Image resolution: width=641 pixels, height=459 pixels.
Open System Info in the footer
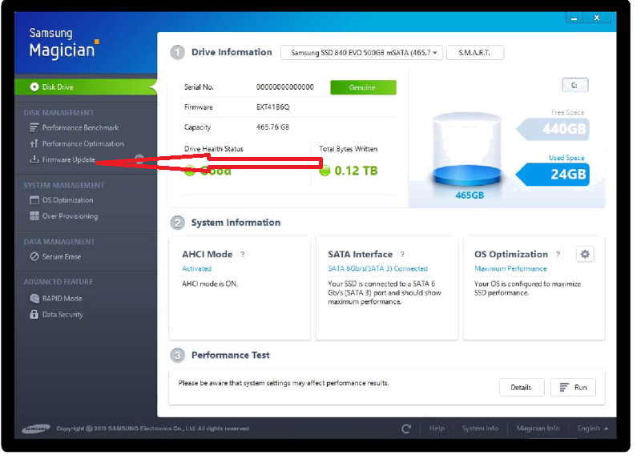click(480, 429)
